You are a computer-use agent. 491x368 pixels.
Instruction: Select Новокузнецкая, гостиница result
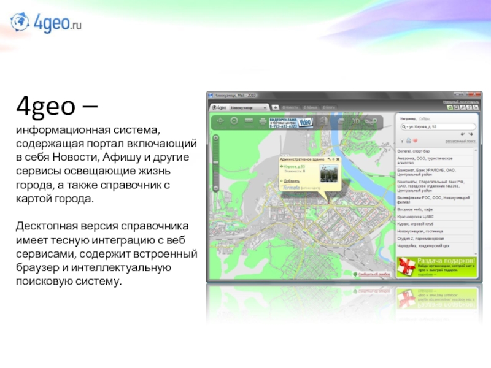(x=435, y=231)
